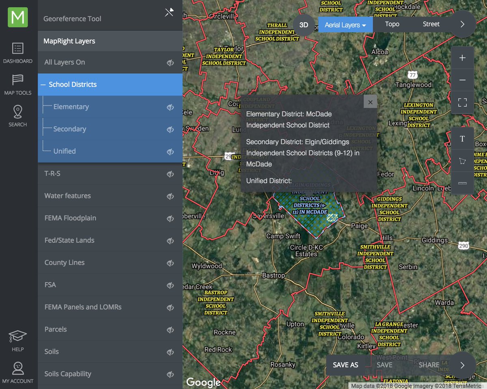Open My Account in the sidebar
Image resolution: width=487 pixels, height=389 pixels.
[18, 373]
